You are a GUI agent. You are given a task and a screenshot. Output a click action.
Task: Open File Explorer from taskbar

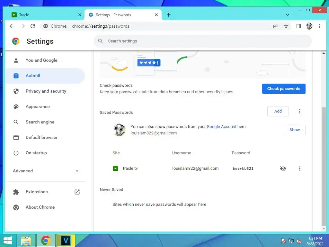click(26, 241)
